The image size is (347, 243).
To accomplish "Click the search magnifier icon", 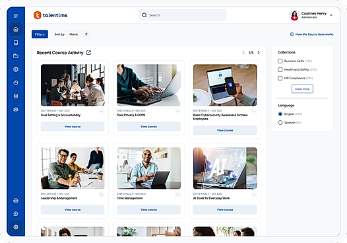I will coord(144,15).
